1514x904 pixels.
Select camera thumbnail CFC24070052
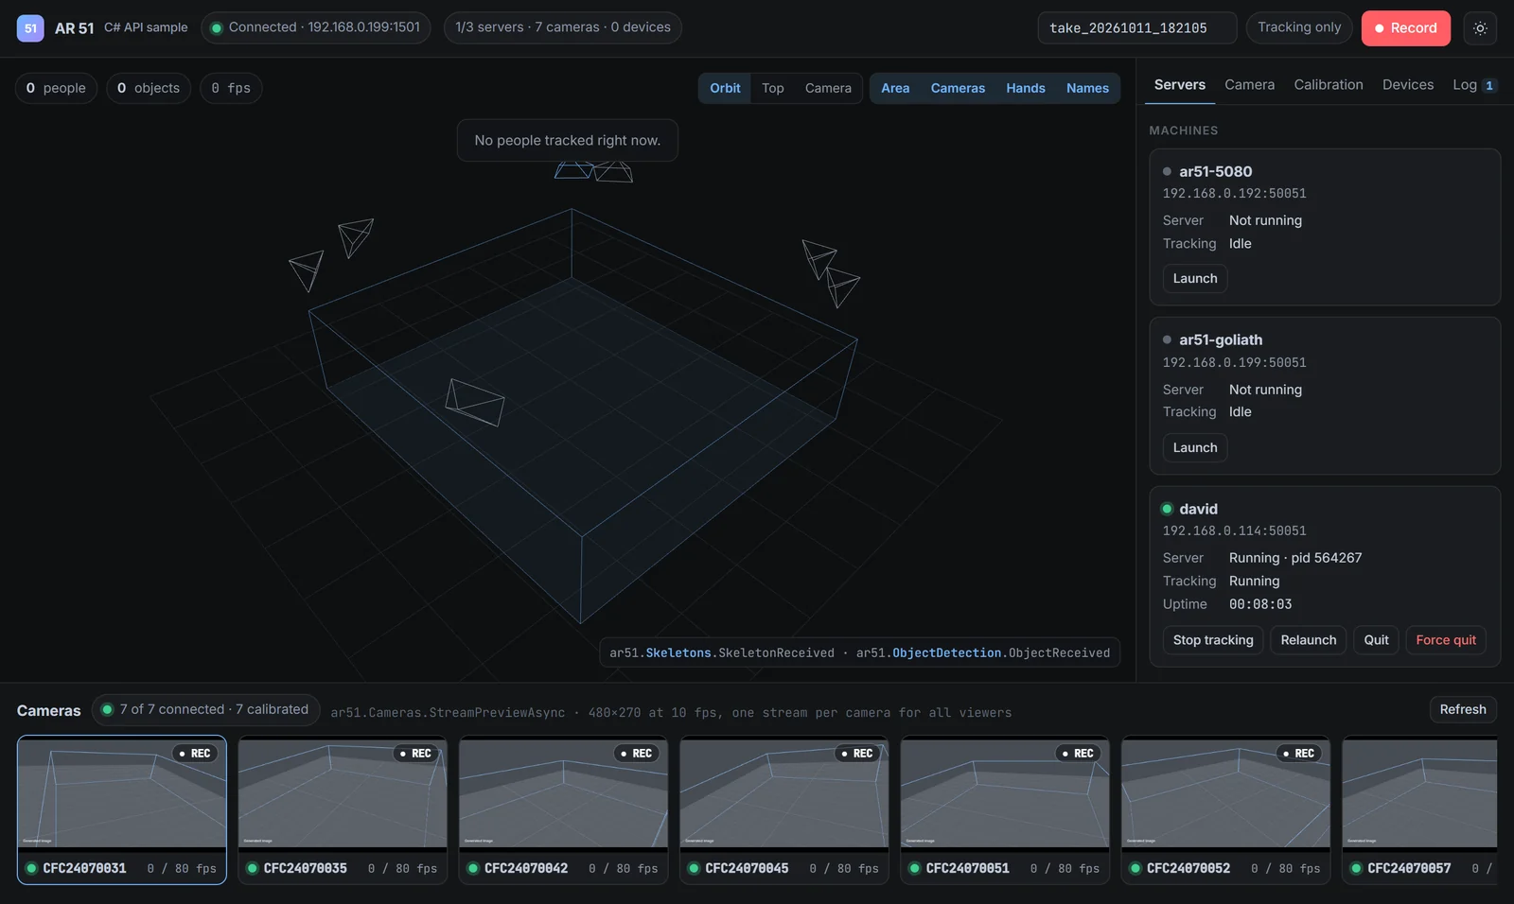1225,810
